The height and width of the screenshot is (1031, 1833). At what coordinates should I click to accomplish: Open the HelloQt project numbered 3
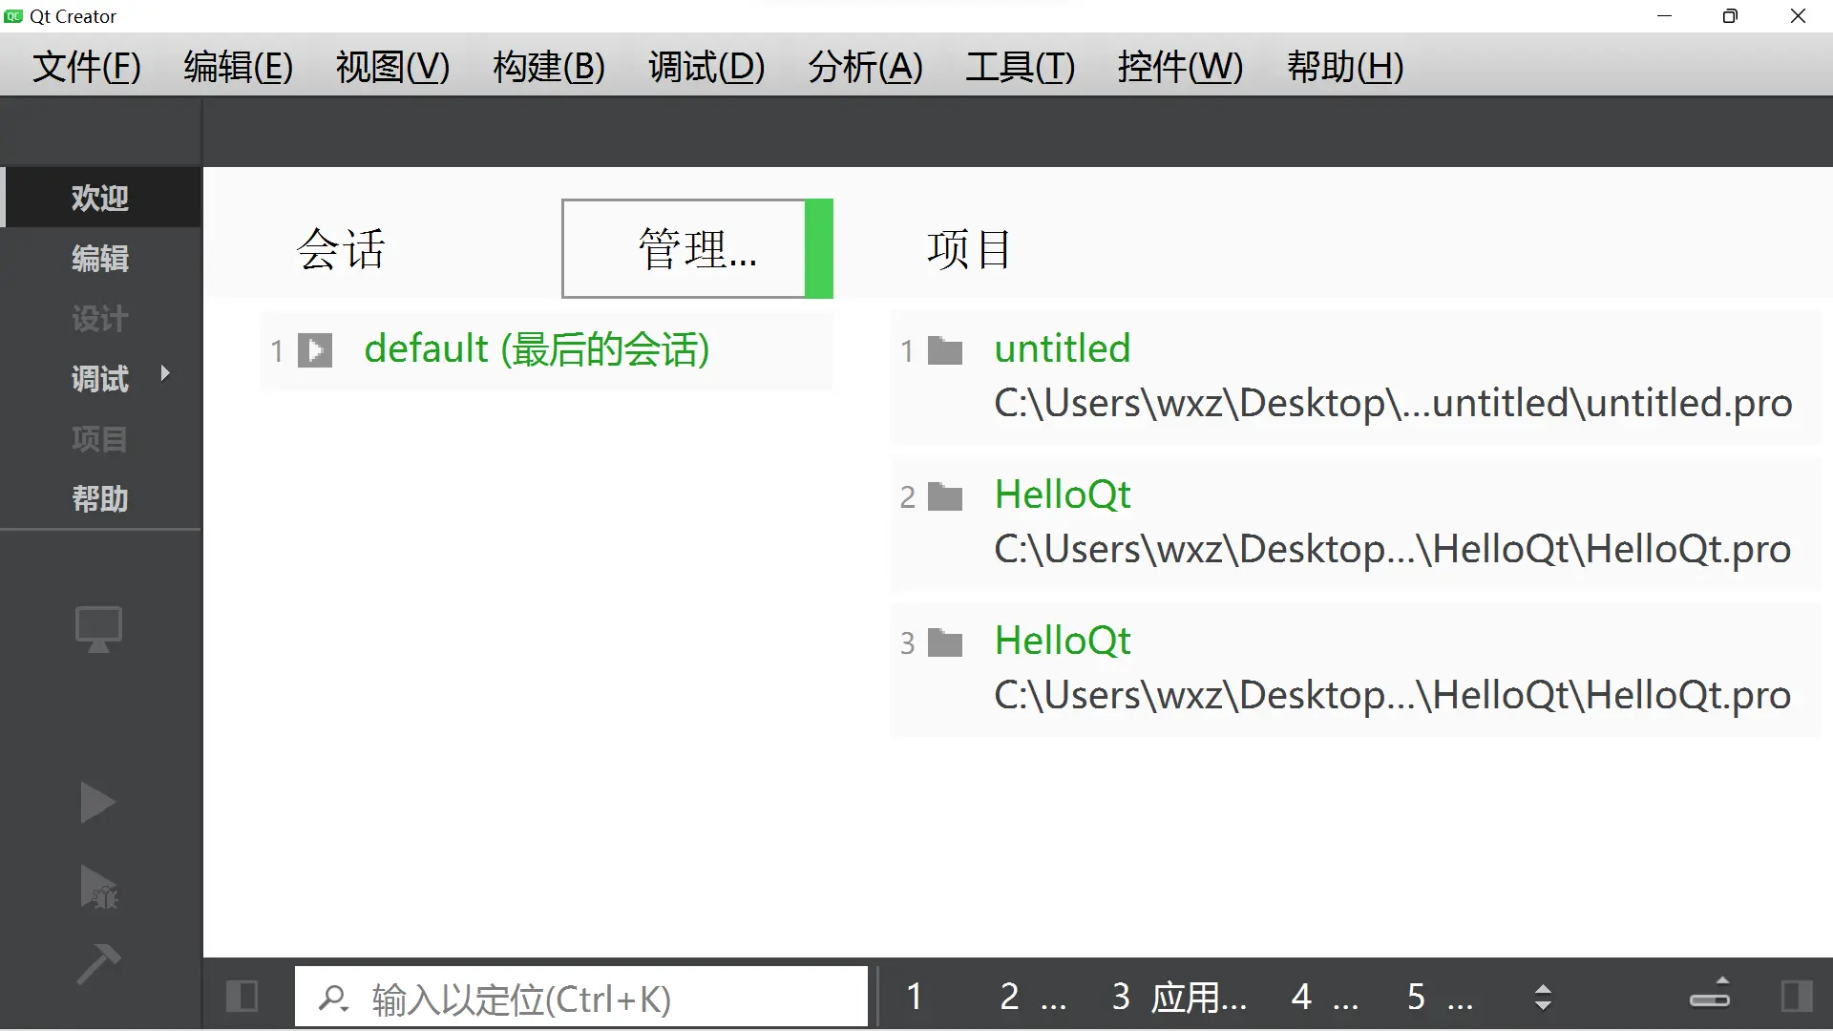[x=1063, y=641]
